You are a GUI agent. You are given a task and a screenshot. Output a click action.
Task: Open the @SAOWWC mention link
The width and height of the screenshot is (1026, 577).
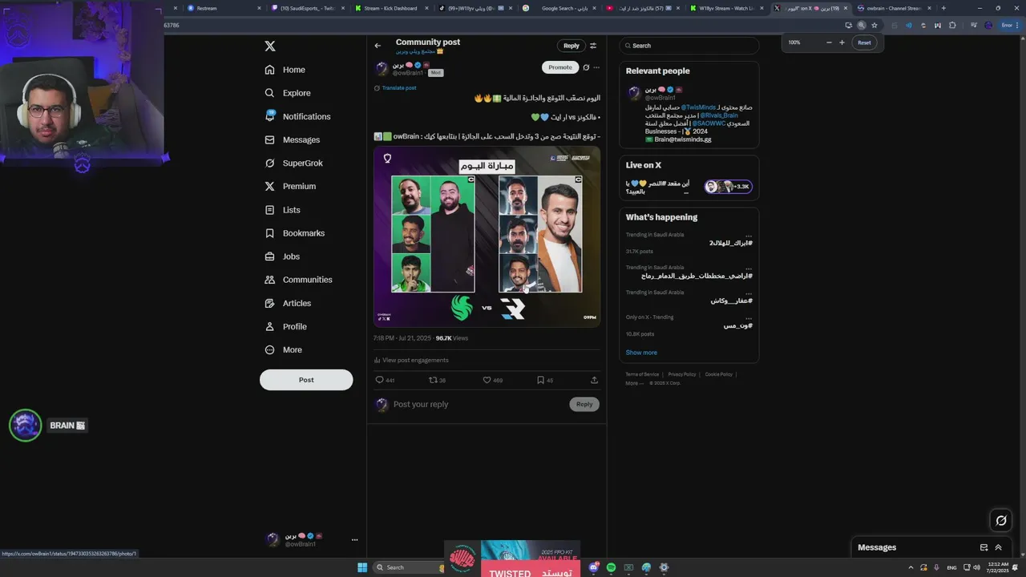[708, 123]
